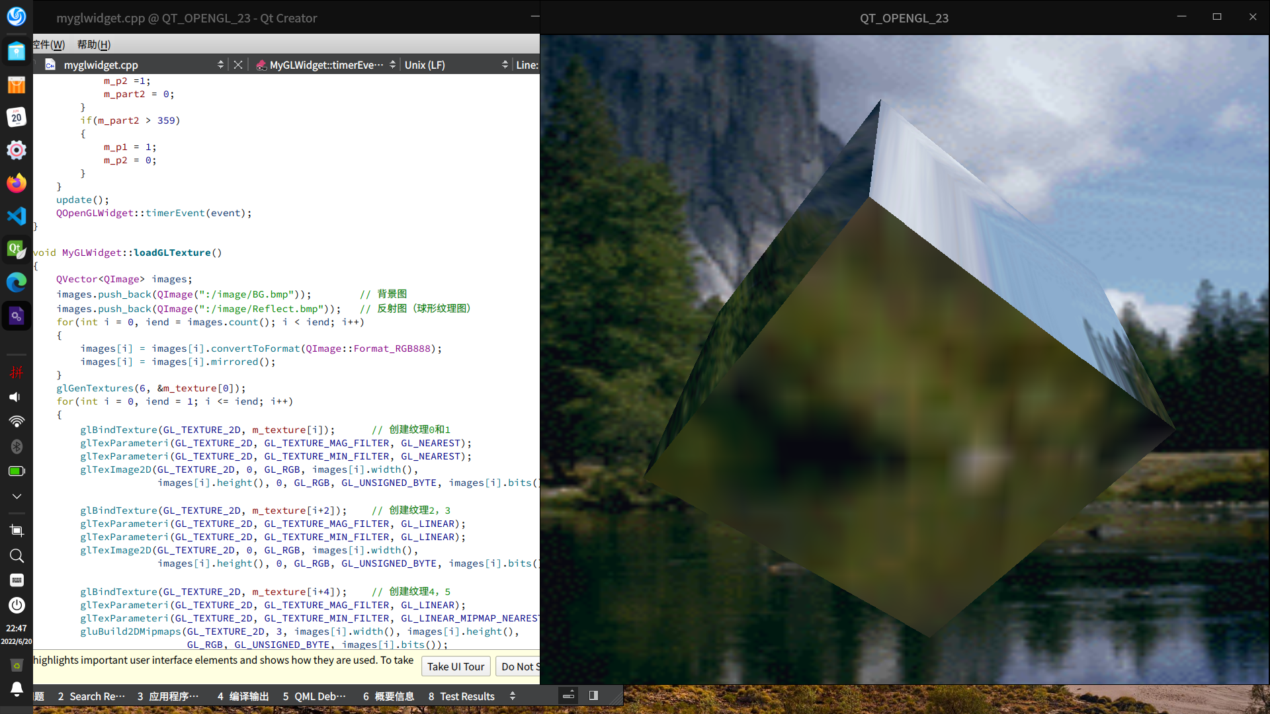Open Qt Creator from the dock
The height and width of the screenshot is (714, 1270).
click(x=16, y=249)
